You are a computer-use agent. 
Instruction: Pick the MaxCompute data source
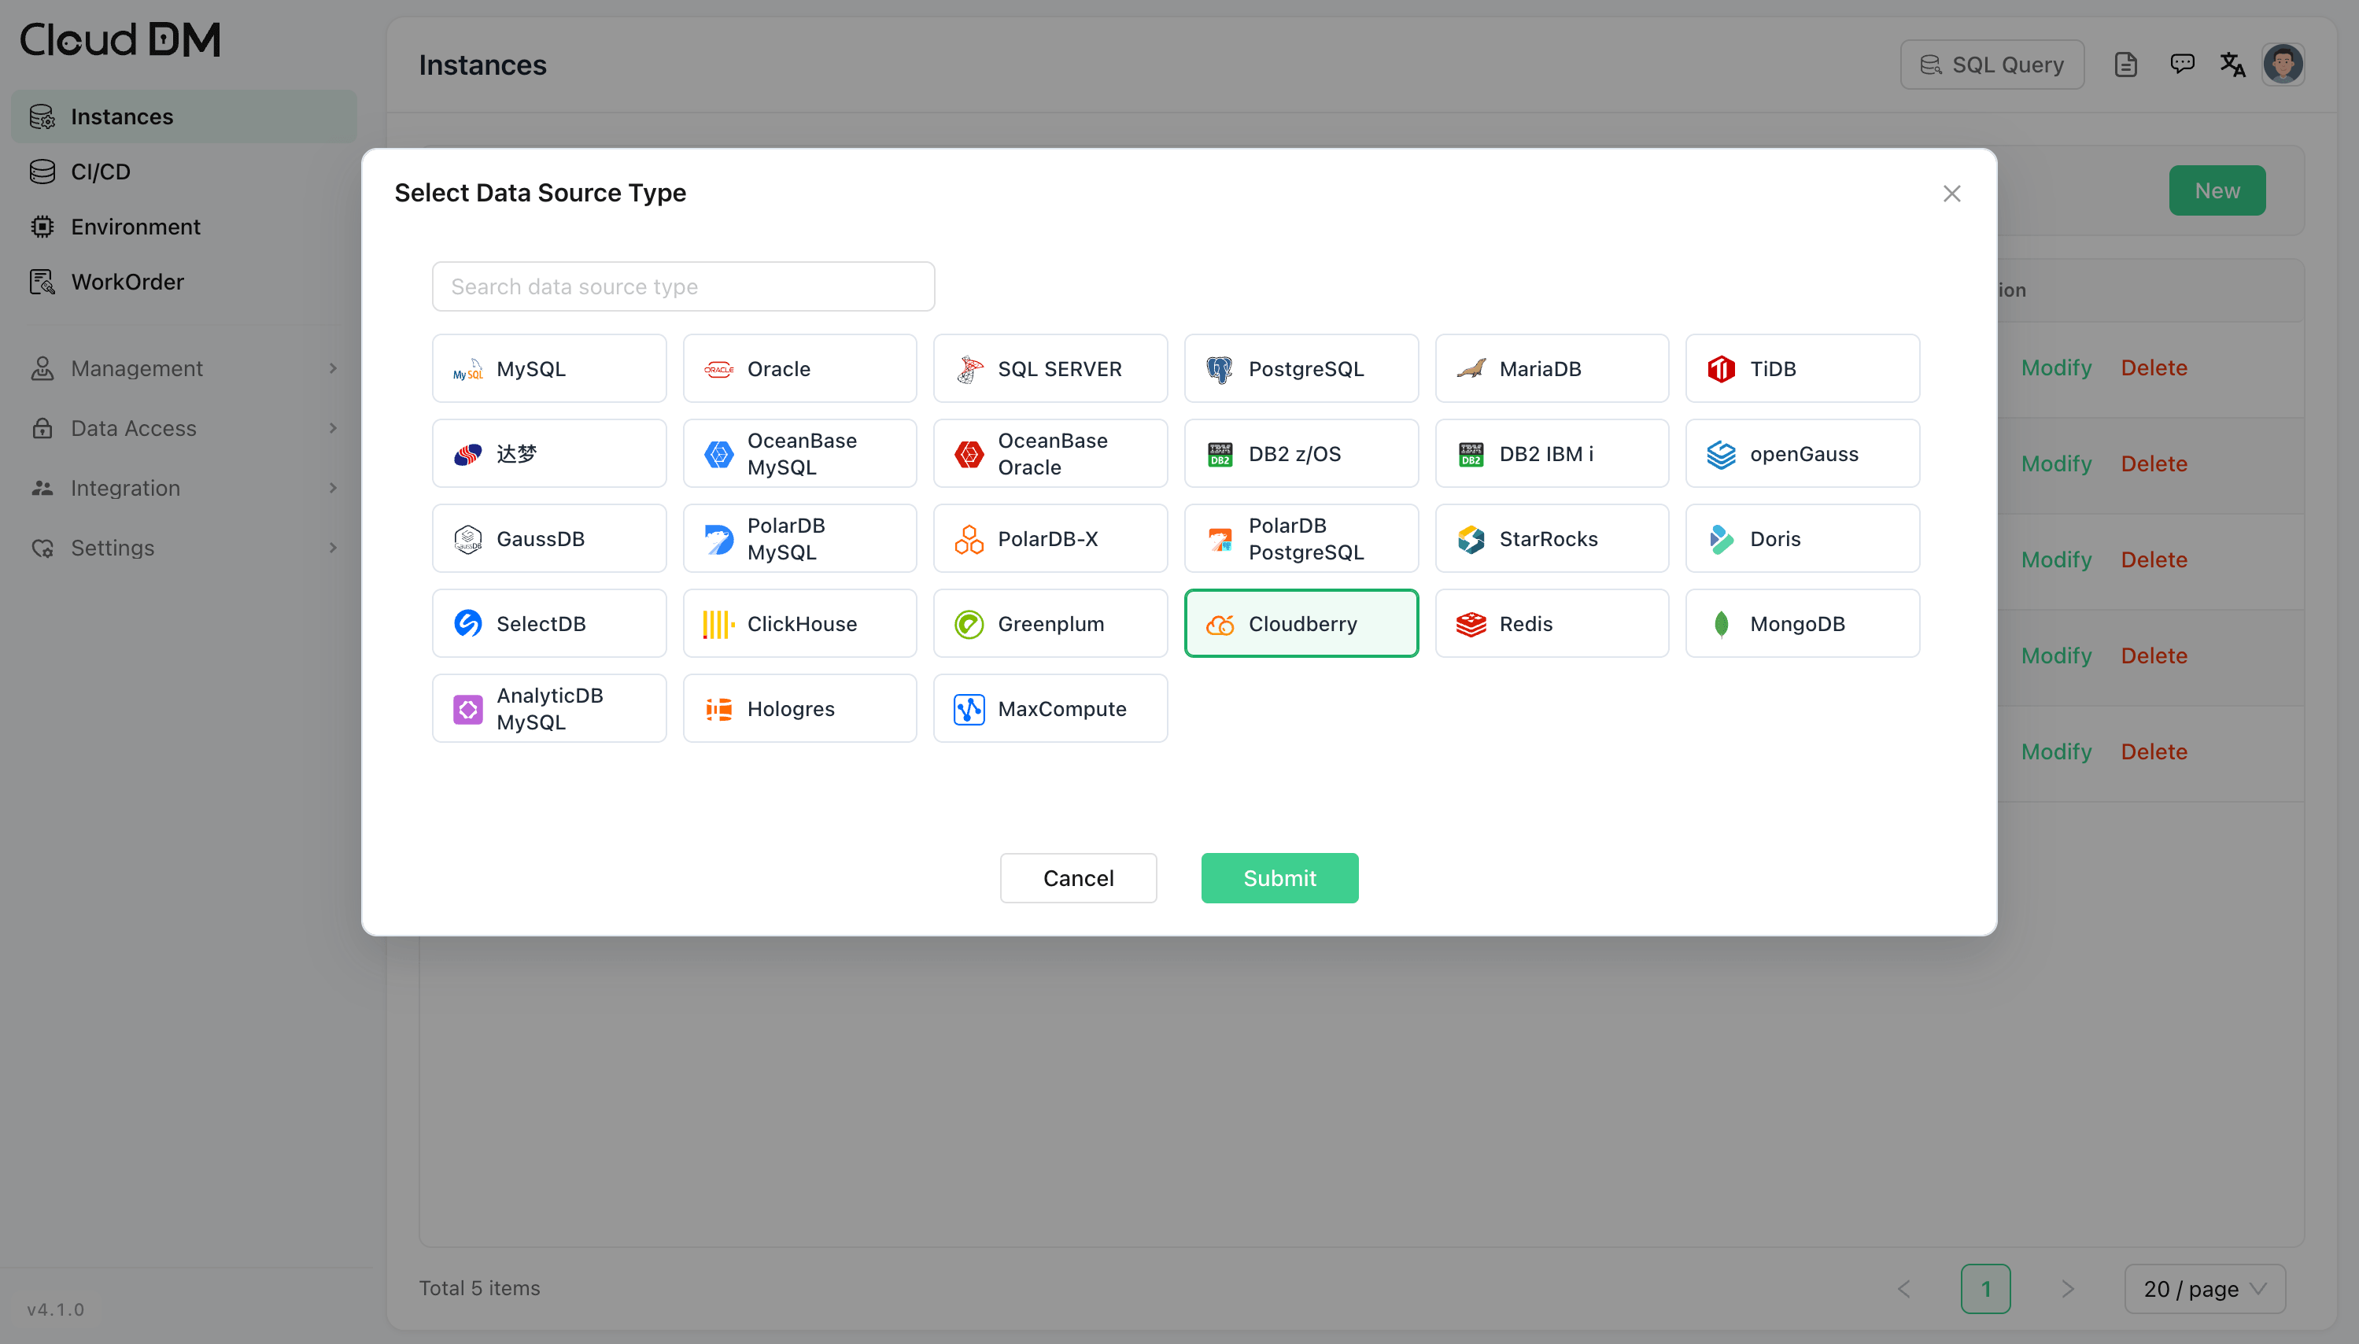point(1050,708)
